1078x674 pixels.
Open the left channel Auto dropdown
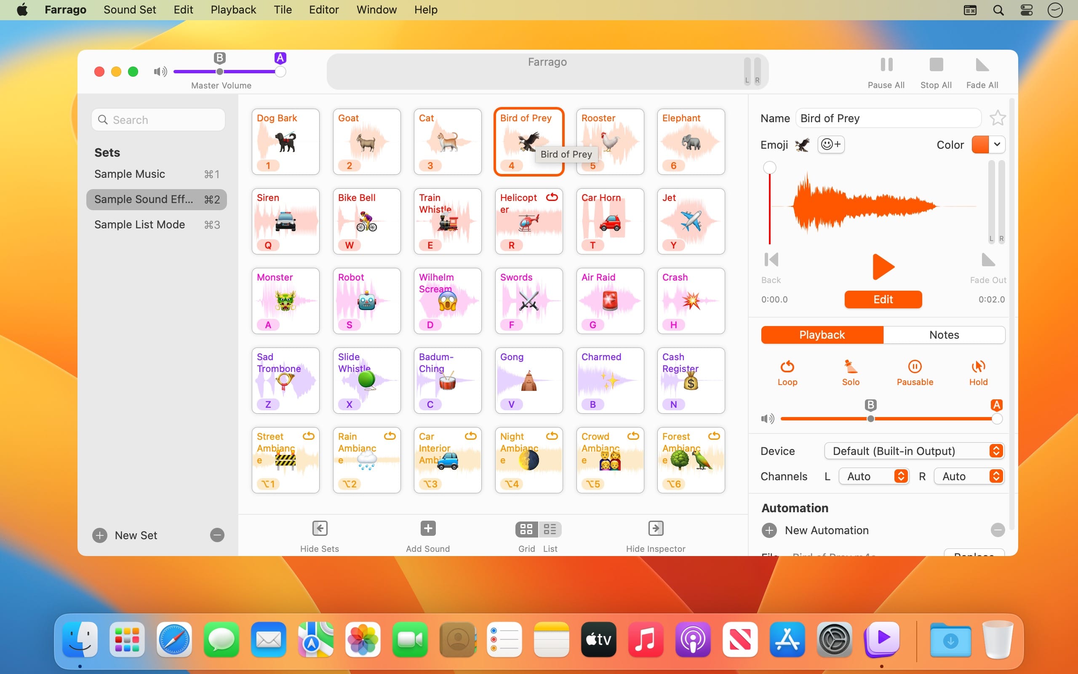tap(873, 476)
